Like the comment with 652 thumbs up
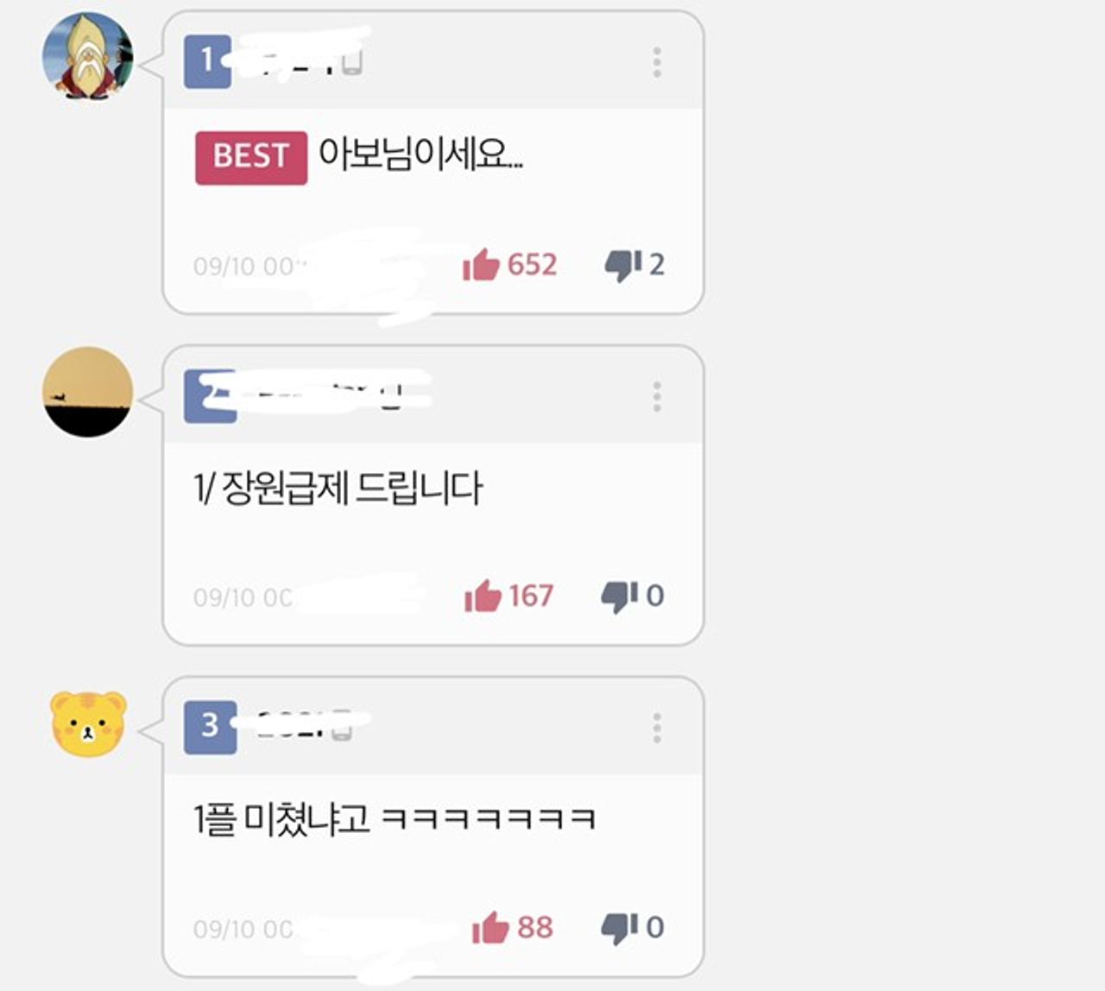This screenshot has width=1105, height=991. (481, 265)
